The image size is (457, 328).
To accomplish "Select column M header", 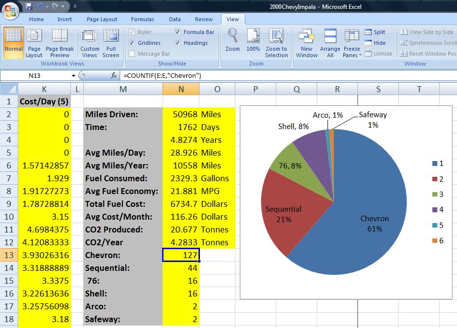I will 123,89.
